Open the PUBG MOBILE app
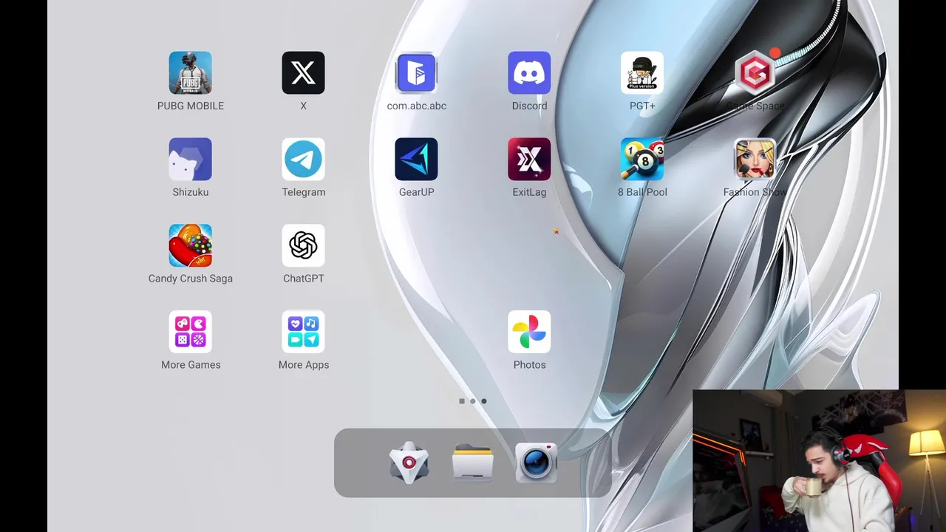 click(x=190, y=72)
